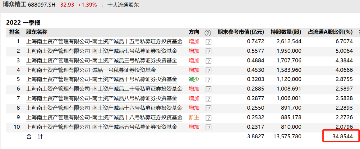Click the stock name 博众精工
The width and height of the screenshot is (360, 149).
click(14, 5)
